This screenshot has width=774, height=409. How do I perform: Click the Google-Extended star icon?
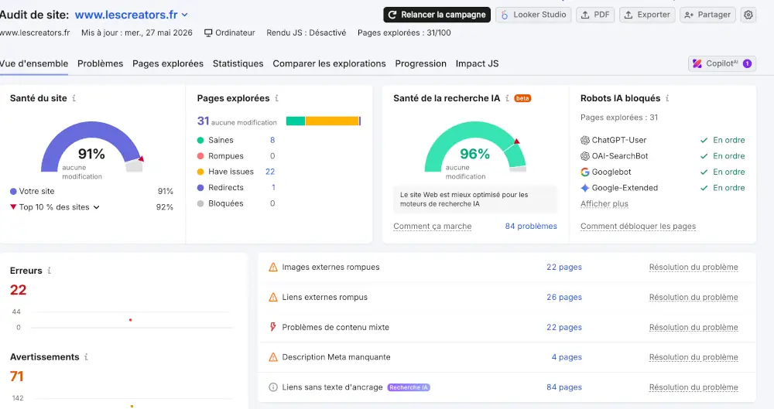pos(585,187)
